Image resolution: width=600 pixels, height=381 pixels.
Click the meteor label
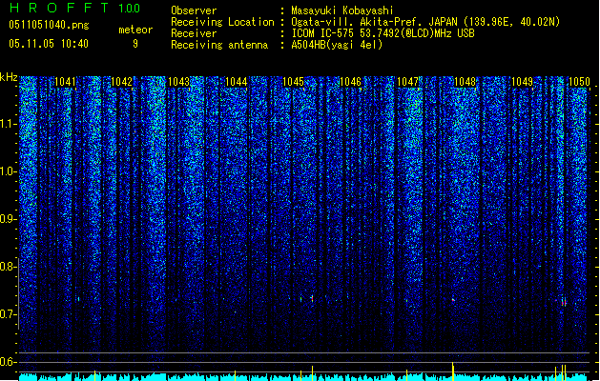[x=135, y=30]
